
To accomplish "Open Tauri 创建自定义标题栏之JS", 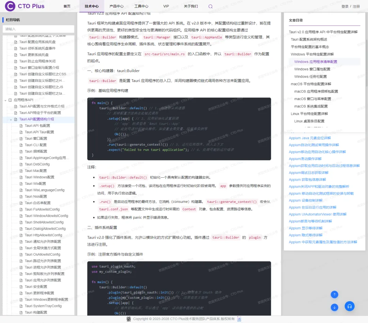I will pos(41,87).
